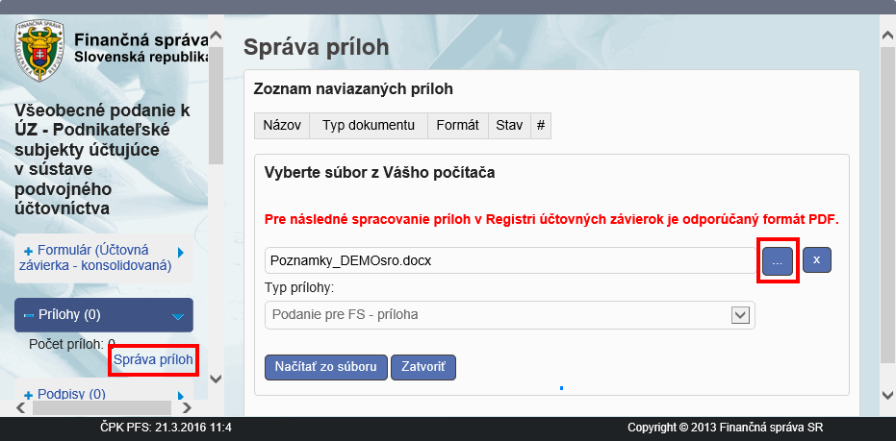Collapse the Prílohy (0) section using its chevron
The width and height of the screenshot is (896, 441).
(177, 315)
